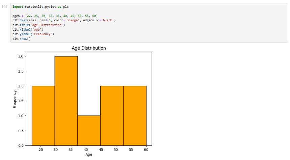
Task: Click the plt.show() code line
Action: [22, 39]
